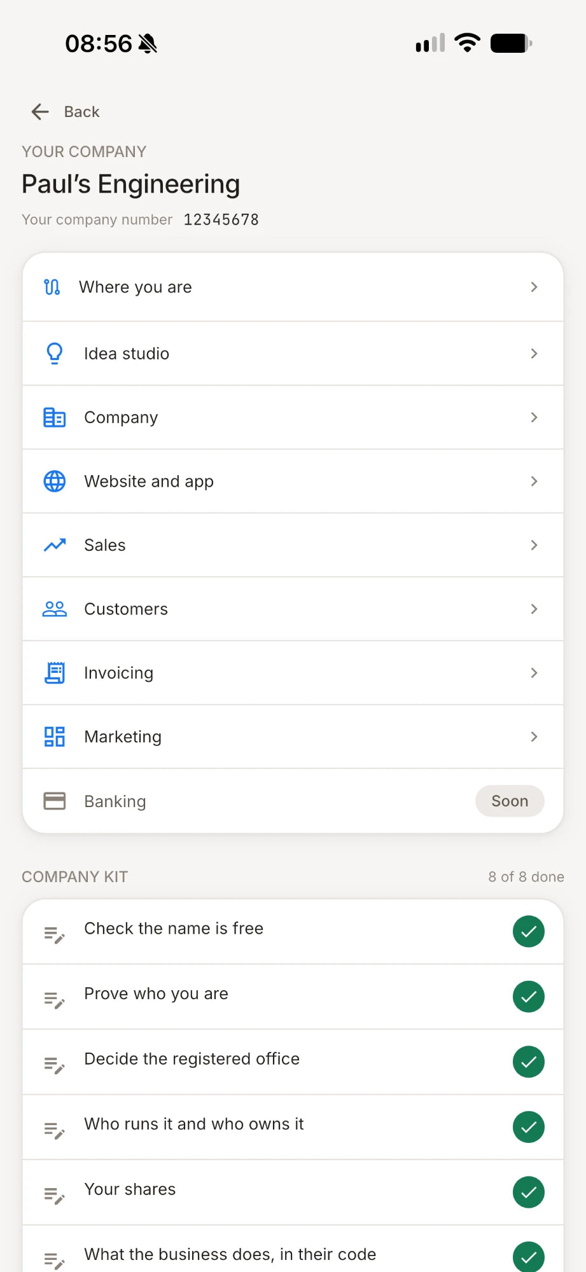Tap edit-note icon for Prove who you are
Image resolution: width=586 pixels, height=1272 pixels.
click(x=55, y=1000)
